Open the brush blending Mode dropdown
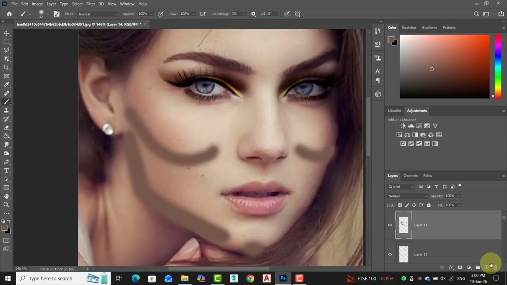This screenshot has height=285, width=507. (98, 14)
